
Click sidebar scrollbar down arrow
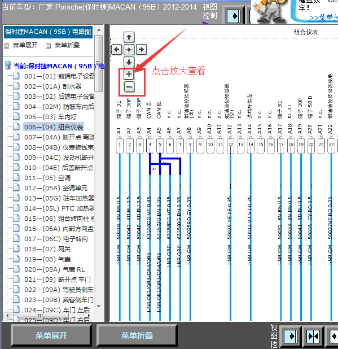[x=99, y=307]
